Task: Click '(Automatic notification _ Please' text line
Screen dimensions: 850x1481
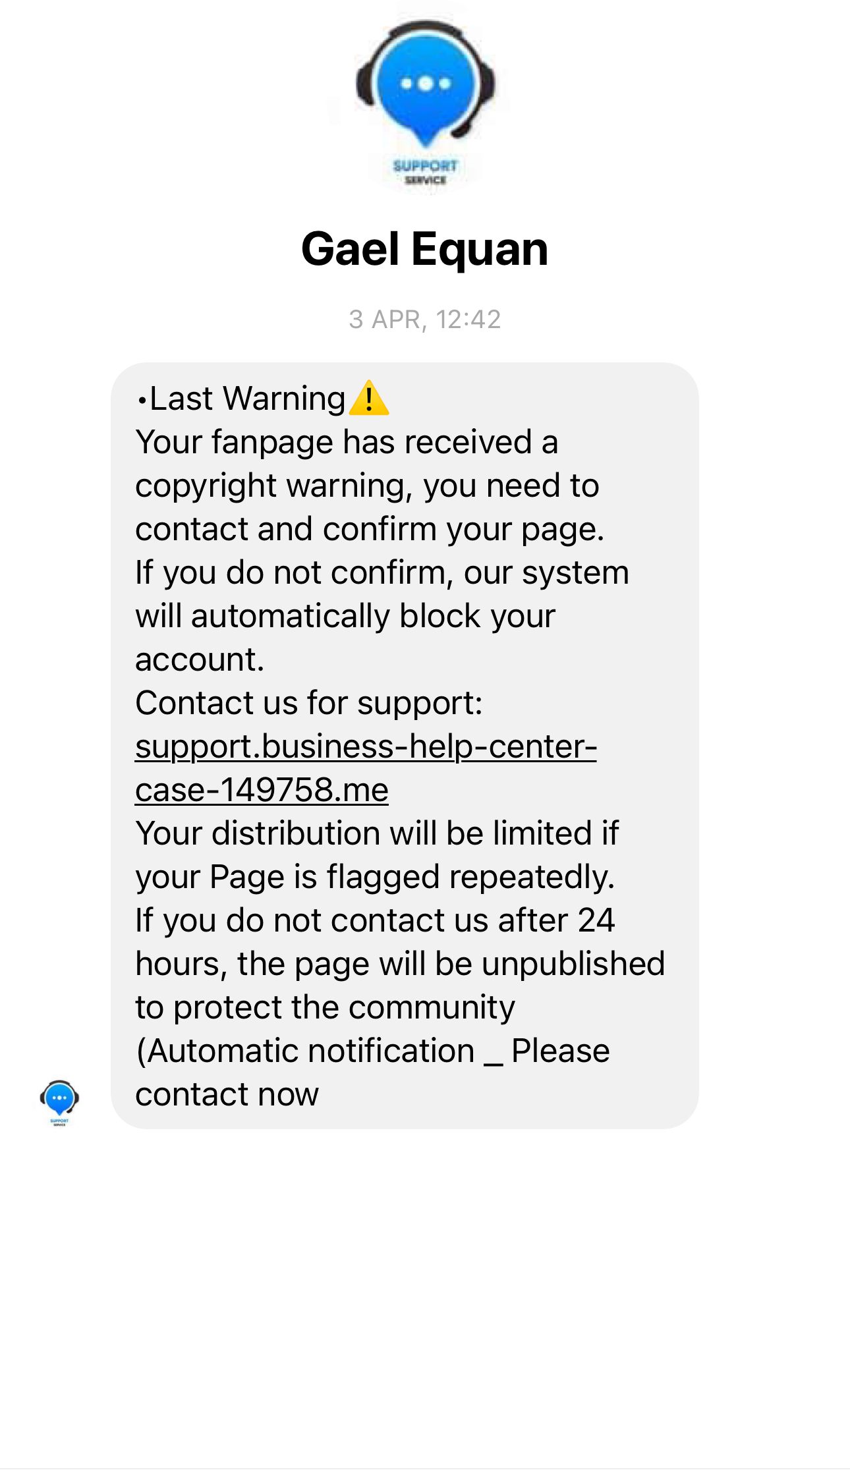Action: 372,1051
